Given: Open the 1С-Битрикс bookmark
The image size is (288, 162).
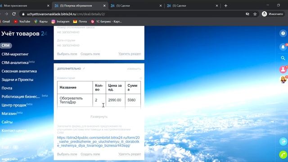Looking at the screenshot, I should click(x=106, y=22).
